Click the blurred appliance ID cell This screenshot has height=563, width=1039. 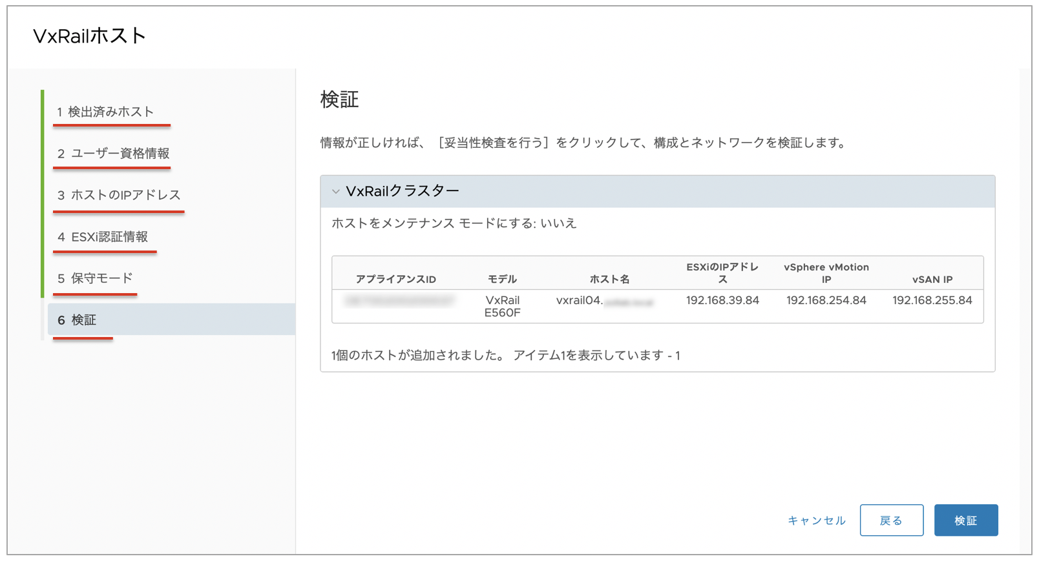pos(399,301)
